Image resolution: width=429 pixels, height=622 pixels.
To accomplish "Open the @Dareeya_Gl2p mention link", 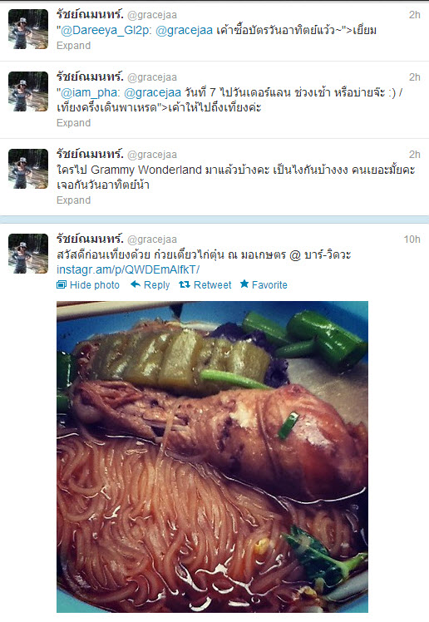I will 106,30.
